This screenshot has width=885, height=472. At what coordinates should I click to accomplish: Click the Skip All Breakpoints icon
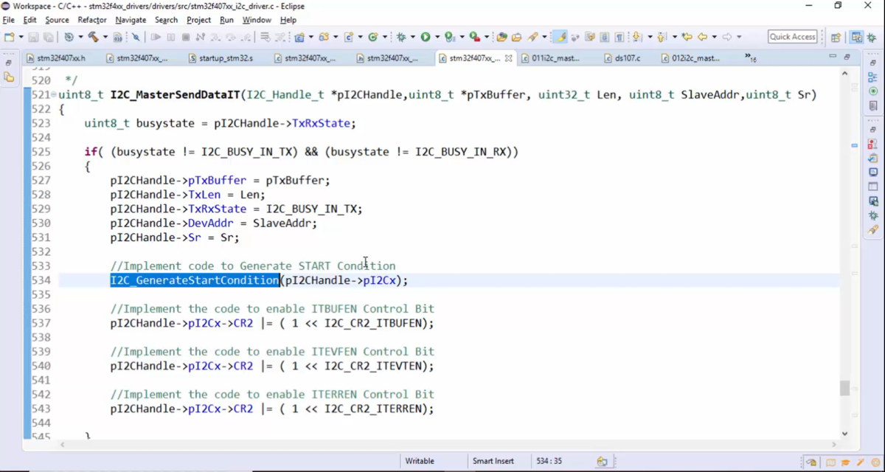pyautogui.click(x=136, y=37)
